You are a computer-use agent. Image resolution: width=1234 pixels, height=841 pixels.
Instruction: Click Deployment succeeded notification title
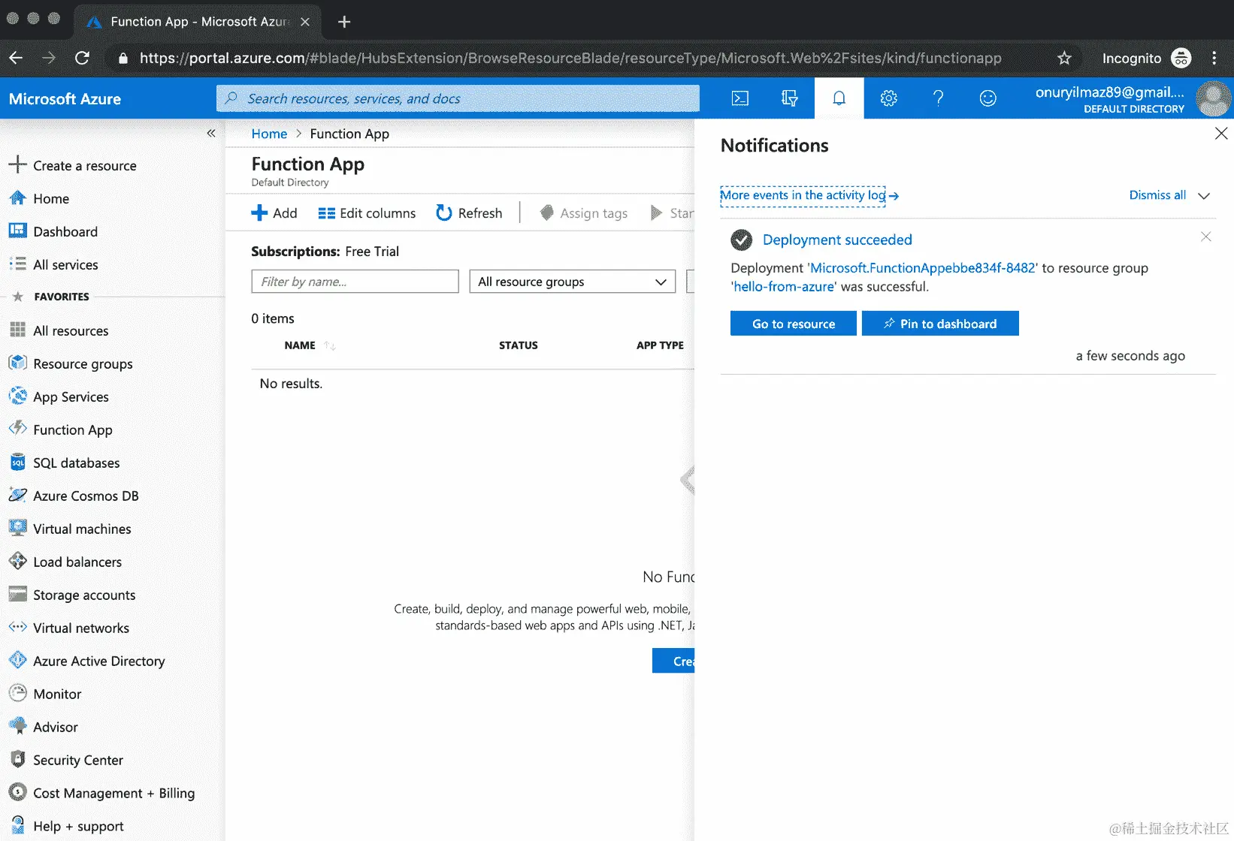pos(837,240)
